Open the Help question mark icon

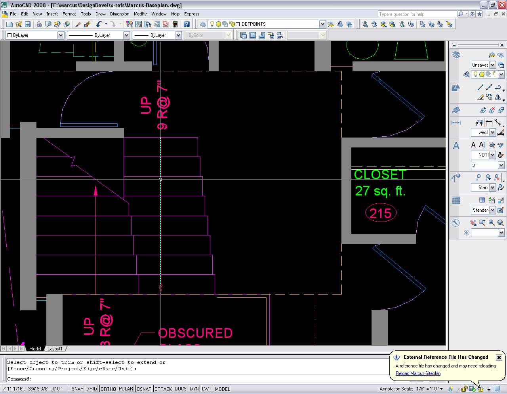(x=187, y=24)
